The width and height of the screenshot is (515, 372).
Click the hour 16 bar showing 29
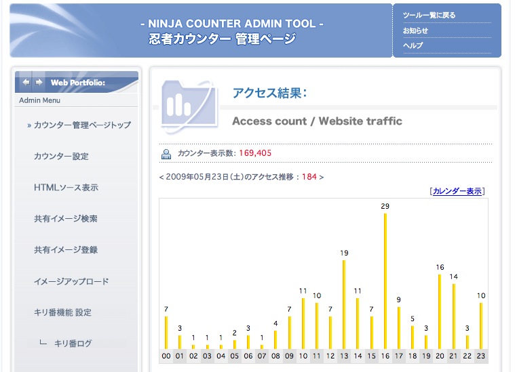[x=385, y=281]
